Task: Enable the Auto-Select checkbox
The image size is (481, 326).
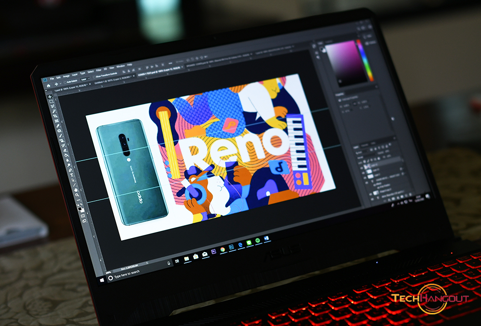Action: (65, 82)
